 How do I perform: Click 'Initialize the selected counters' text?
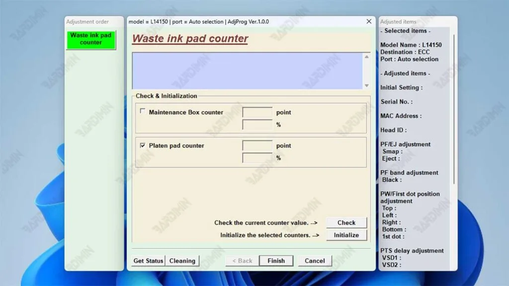(x=265, y=235)
